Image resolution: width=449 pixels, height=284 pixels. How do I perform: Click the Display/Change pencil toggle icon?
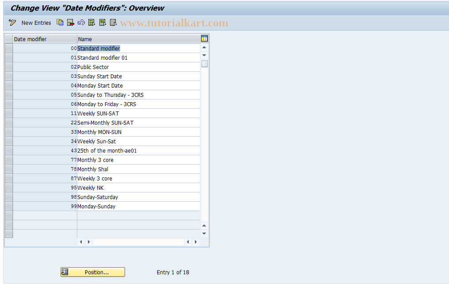[12, 23]
